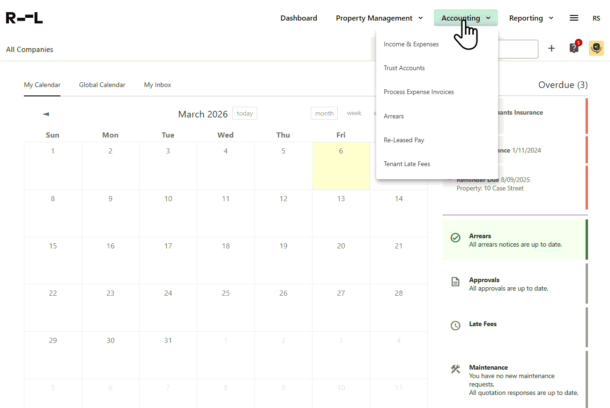Select Trust Accounts from the menu

pos(404,67)
